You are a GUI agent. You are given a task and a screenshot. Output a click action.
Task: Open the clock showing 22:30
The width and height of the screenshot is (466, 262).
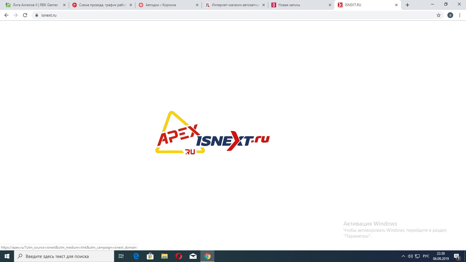(441, 256)
